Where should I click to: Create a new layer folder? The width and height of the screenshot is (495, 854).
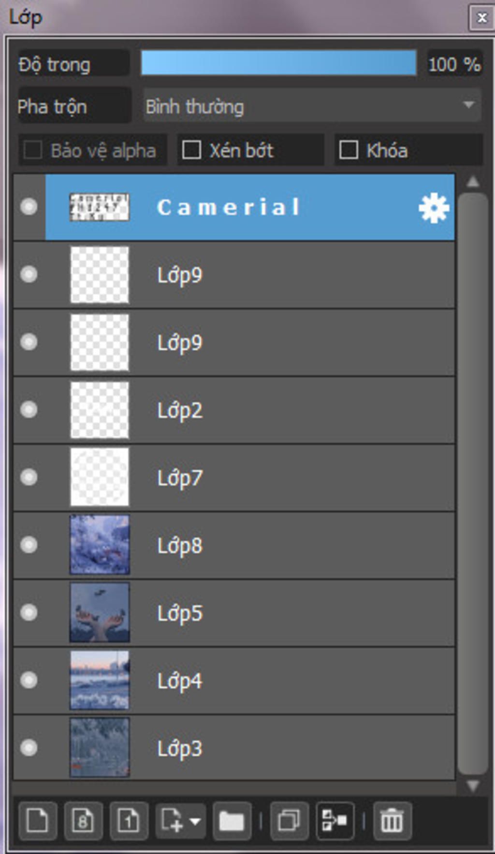click(232, 821)
